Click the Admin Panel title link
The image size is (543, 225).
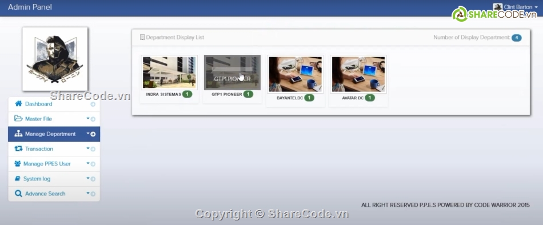[x=30, y=7]
